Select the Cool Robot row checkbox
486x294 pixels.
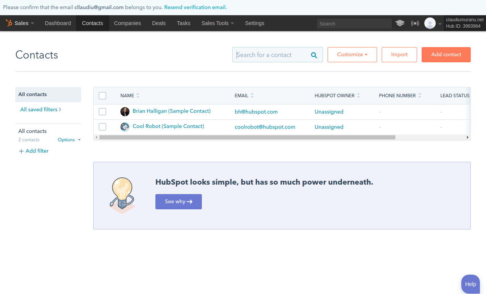(x=102, y=127)
